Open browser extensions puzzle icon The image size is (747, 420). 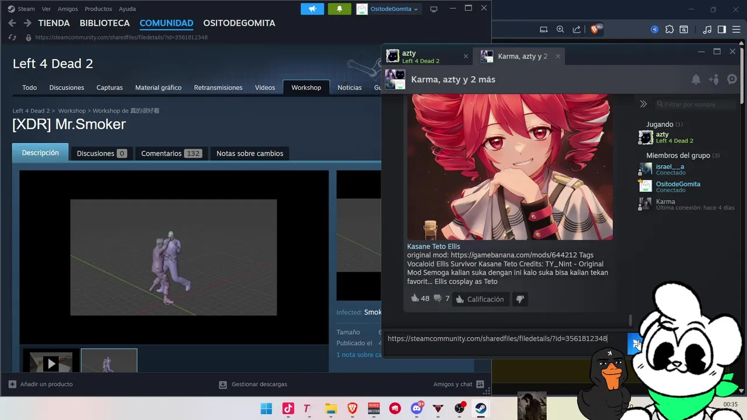coord(669,29)
